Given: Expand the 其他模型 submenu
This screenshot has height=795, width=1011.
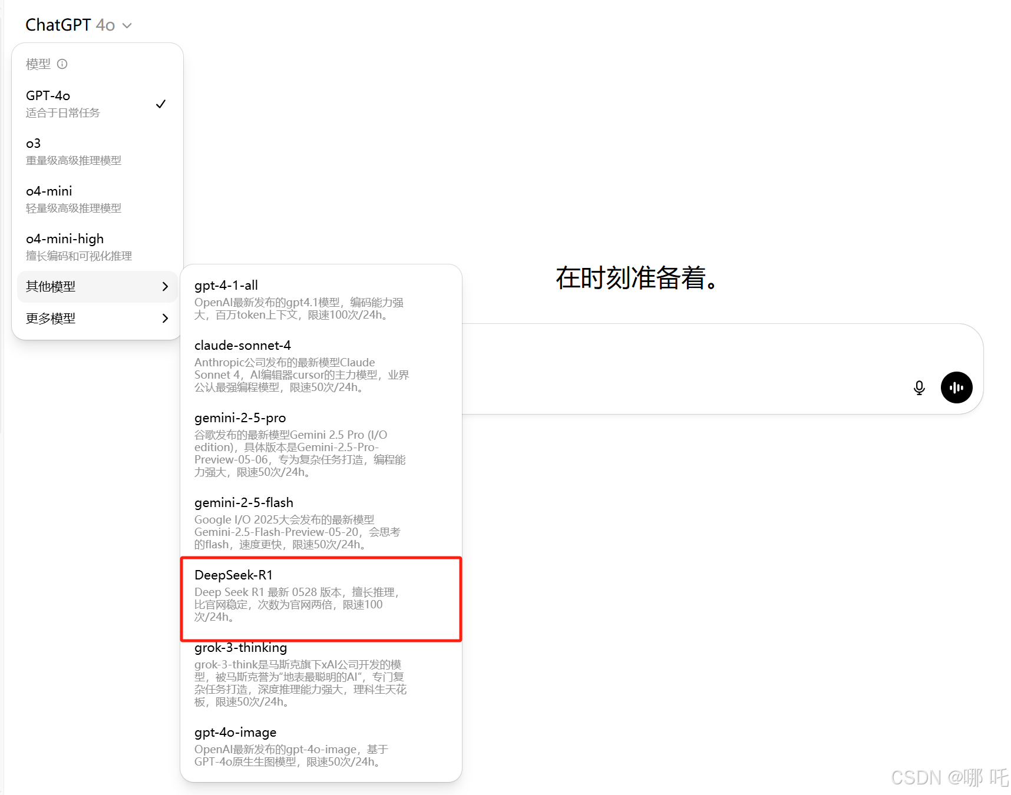Looking at the screenshot, I should (x=97, y=287).
